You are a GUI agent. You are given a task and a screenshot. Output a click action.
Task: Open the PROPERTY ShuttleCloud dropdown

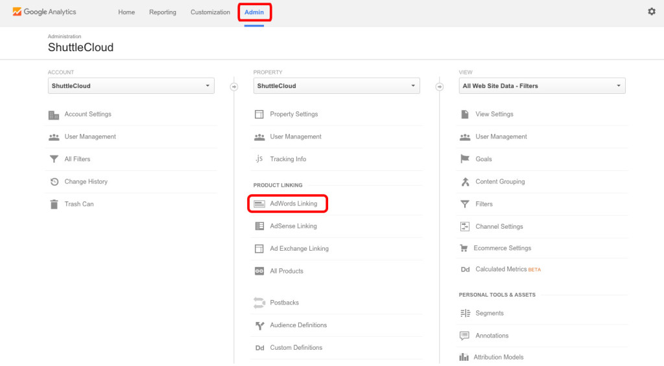[337, 86]
